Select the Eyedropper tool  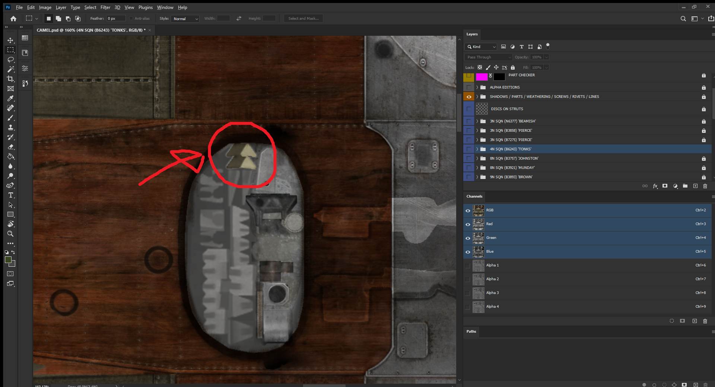pyautogui.click(x=10, y=99)
